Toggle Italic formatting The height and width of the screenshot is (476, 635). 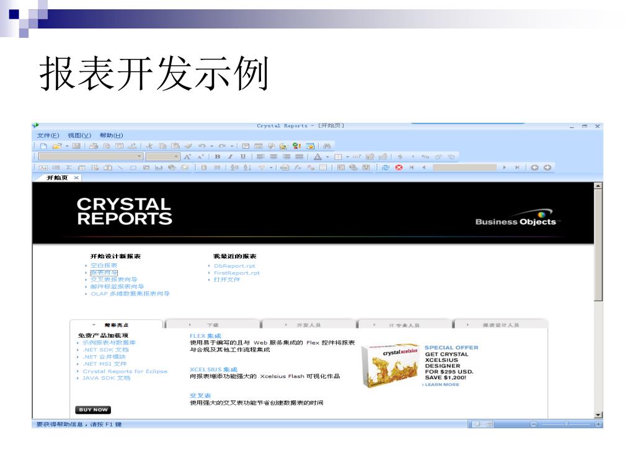231,157
